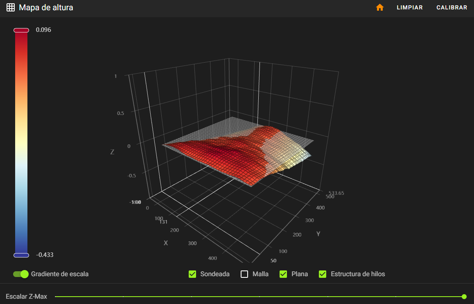Click the Z axis label
This screenshot has width=474, height=304.
(112, 152)
